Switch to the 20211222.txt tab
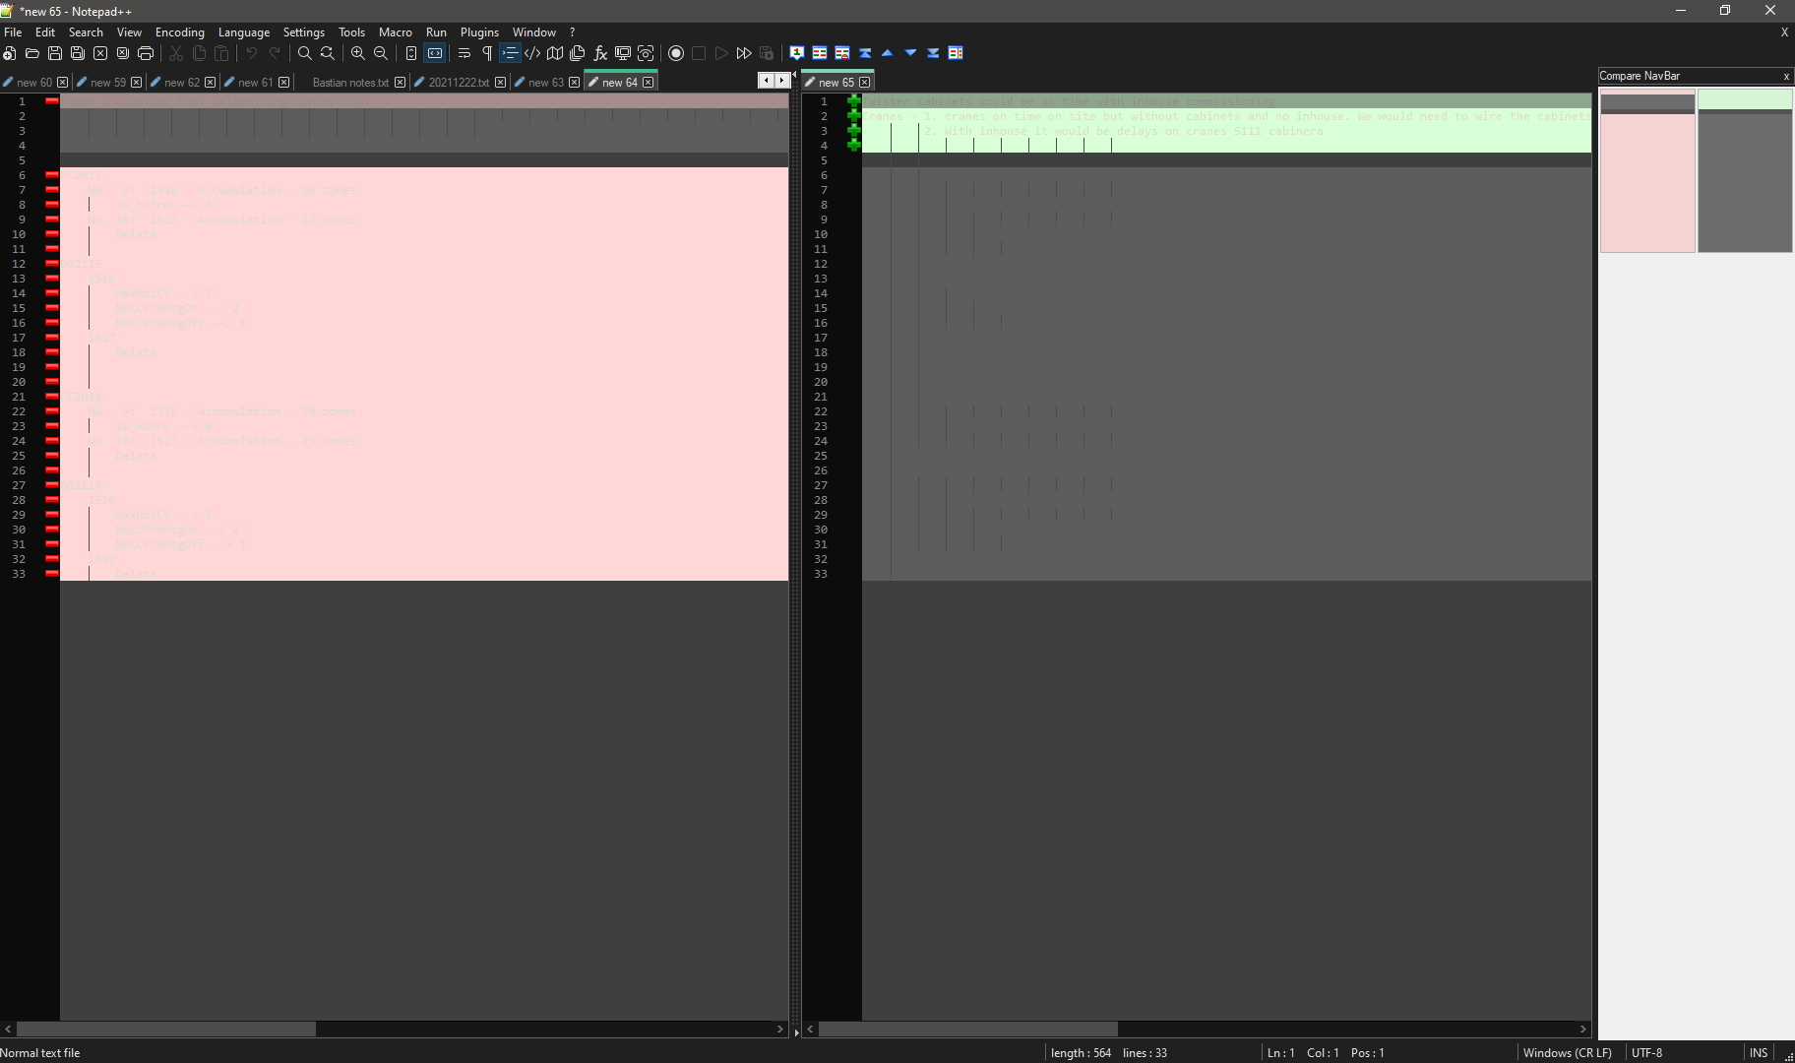Screen dimensions: 1795x1063 pos(459,83)
